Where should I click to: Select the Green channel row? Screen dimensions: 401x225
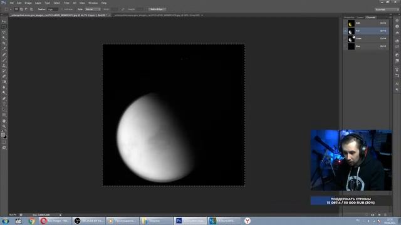366,39
